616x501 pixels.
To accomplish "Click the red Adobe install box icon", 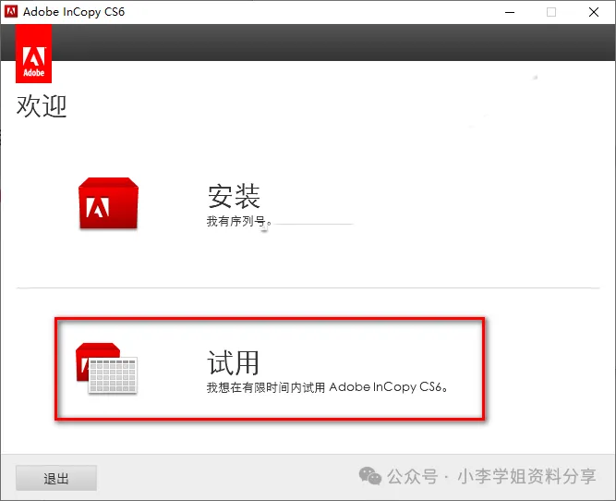I will point(108,203).
